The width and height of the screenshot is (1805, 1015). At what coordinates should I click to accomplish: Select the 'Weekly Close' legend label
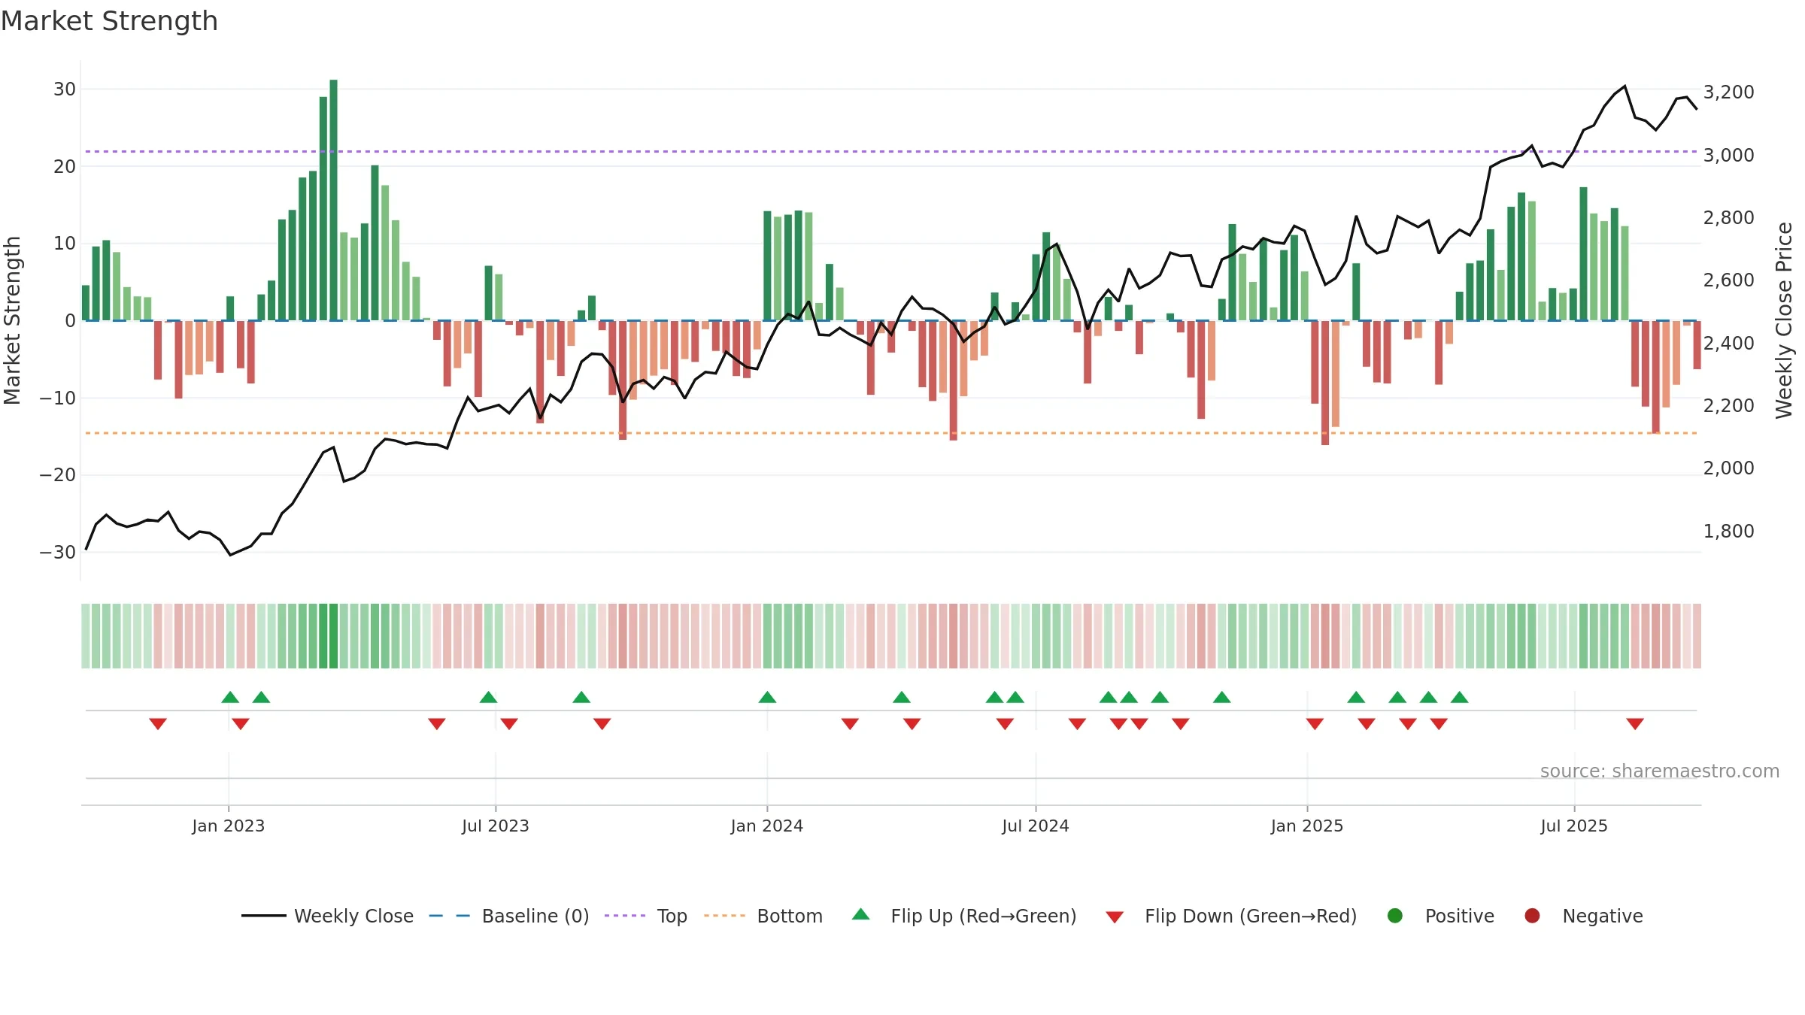[353, 917]
